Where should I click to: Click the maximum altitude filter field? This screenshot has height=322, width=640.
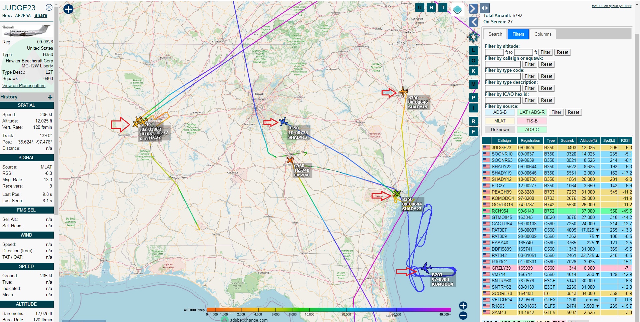523,52
